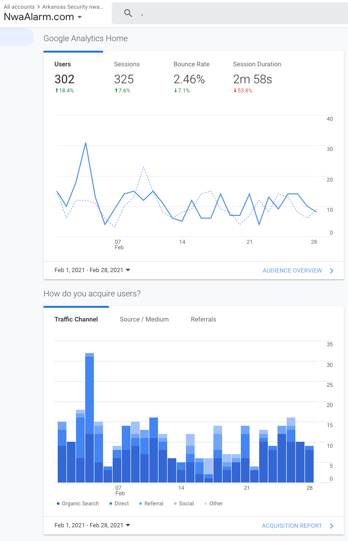Switch to the Source / Medium tab
This screenshot has height=541, width=348.
pyautogui.click(x=144, y=319)
